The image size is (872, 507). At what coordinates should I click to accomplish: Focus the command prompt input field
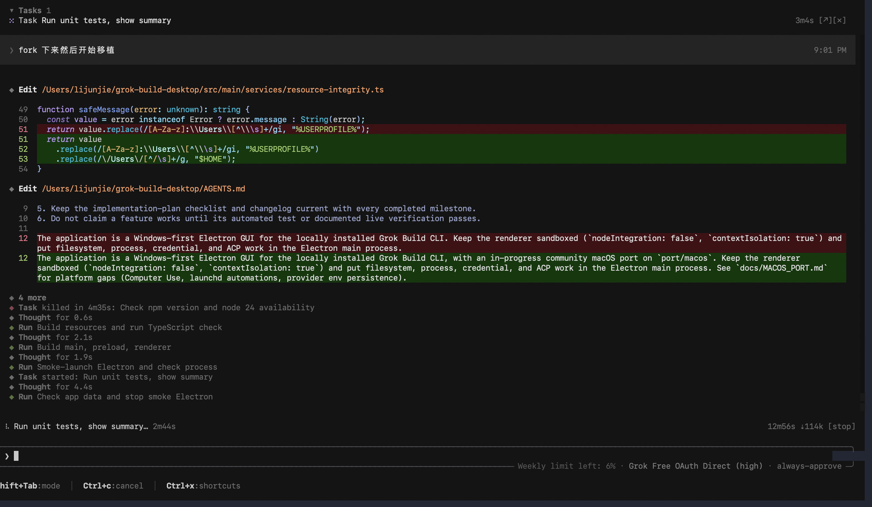point(427,456)
